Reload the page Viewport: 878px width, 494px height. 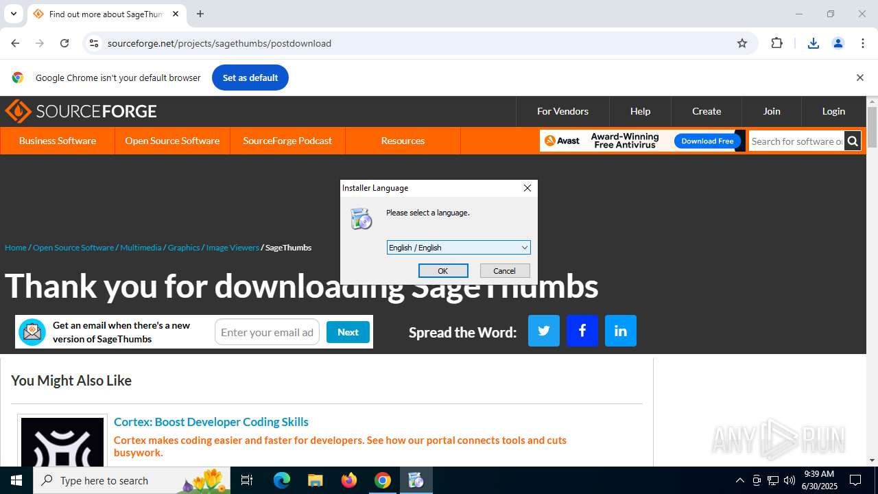click(64, 43)
